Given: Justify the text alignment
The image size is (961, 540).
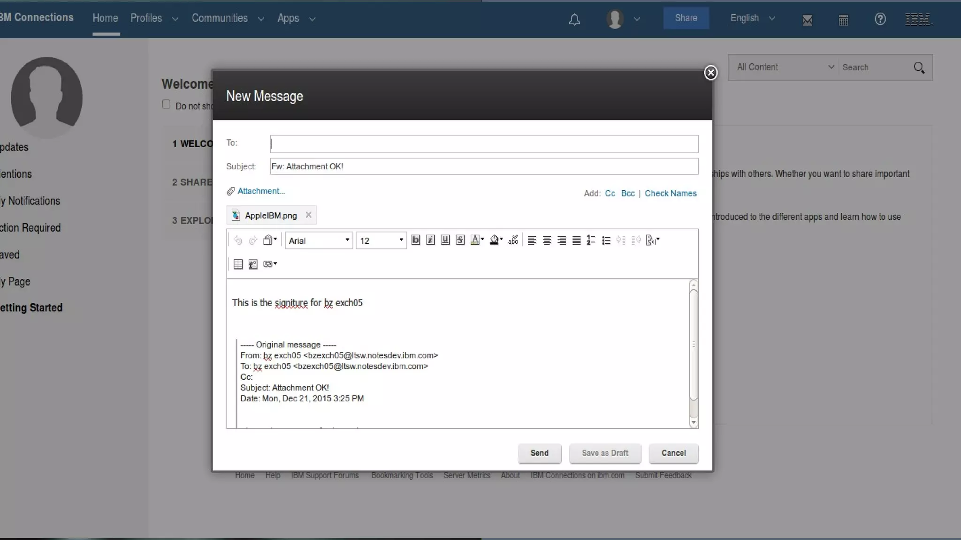Looking at the screenshot, I should coord(577,240).
